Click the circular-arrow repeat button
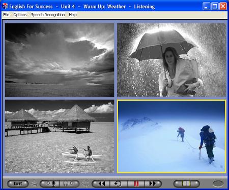Image resolution: width=229 pixels, height=190 pixels. [x=118, y=183]
